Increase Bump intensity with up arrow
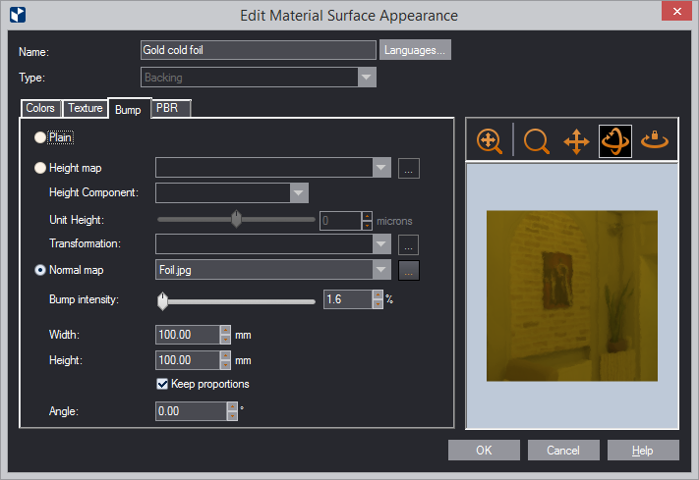699x480 pixels. coord(378,294)
